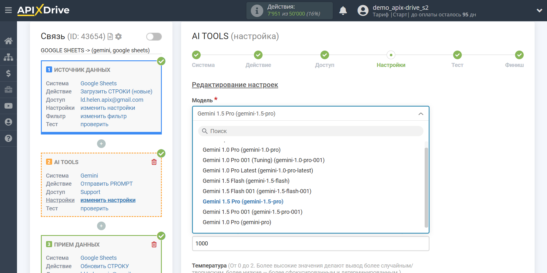Go to Действие wizard step

(258, 55)
